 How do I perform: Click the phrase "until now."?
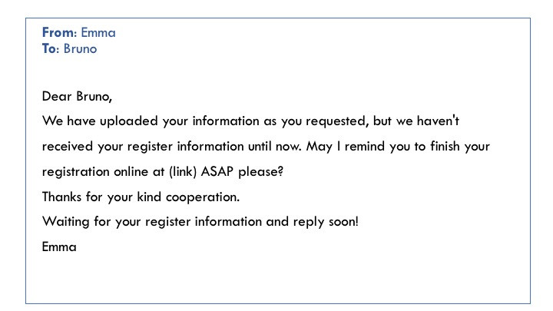275,146
